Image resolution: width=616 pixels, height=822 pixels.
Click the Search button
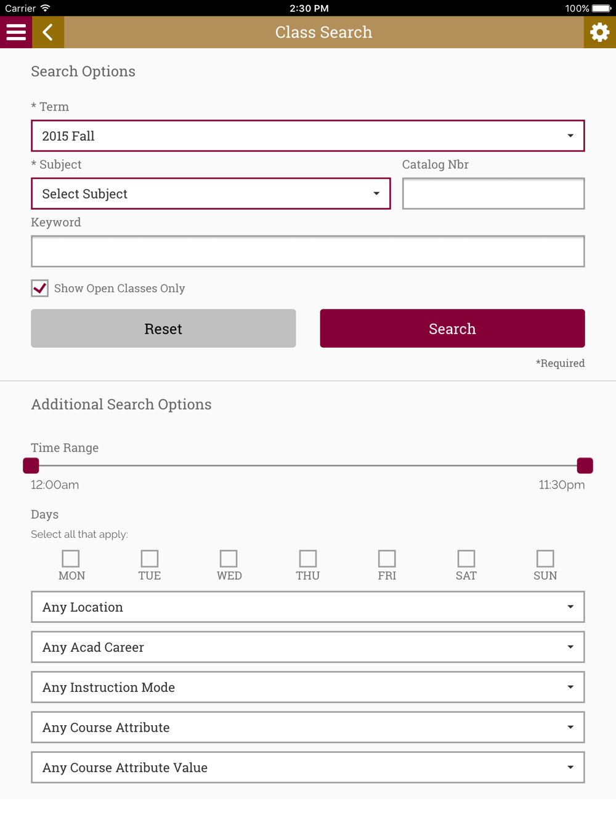[452, 329]
